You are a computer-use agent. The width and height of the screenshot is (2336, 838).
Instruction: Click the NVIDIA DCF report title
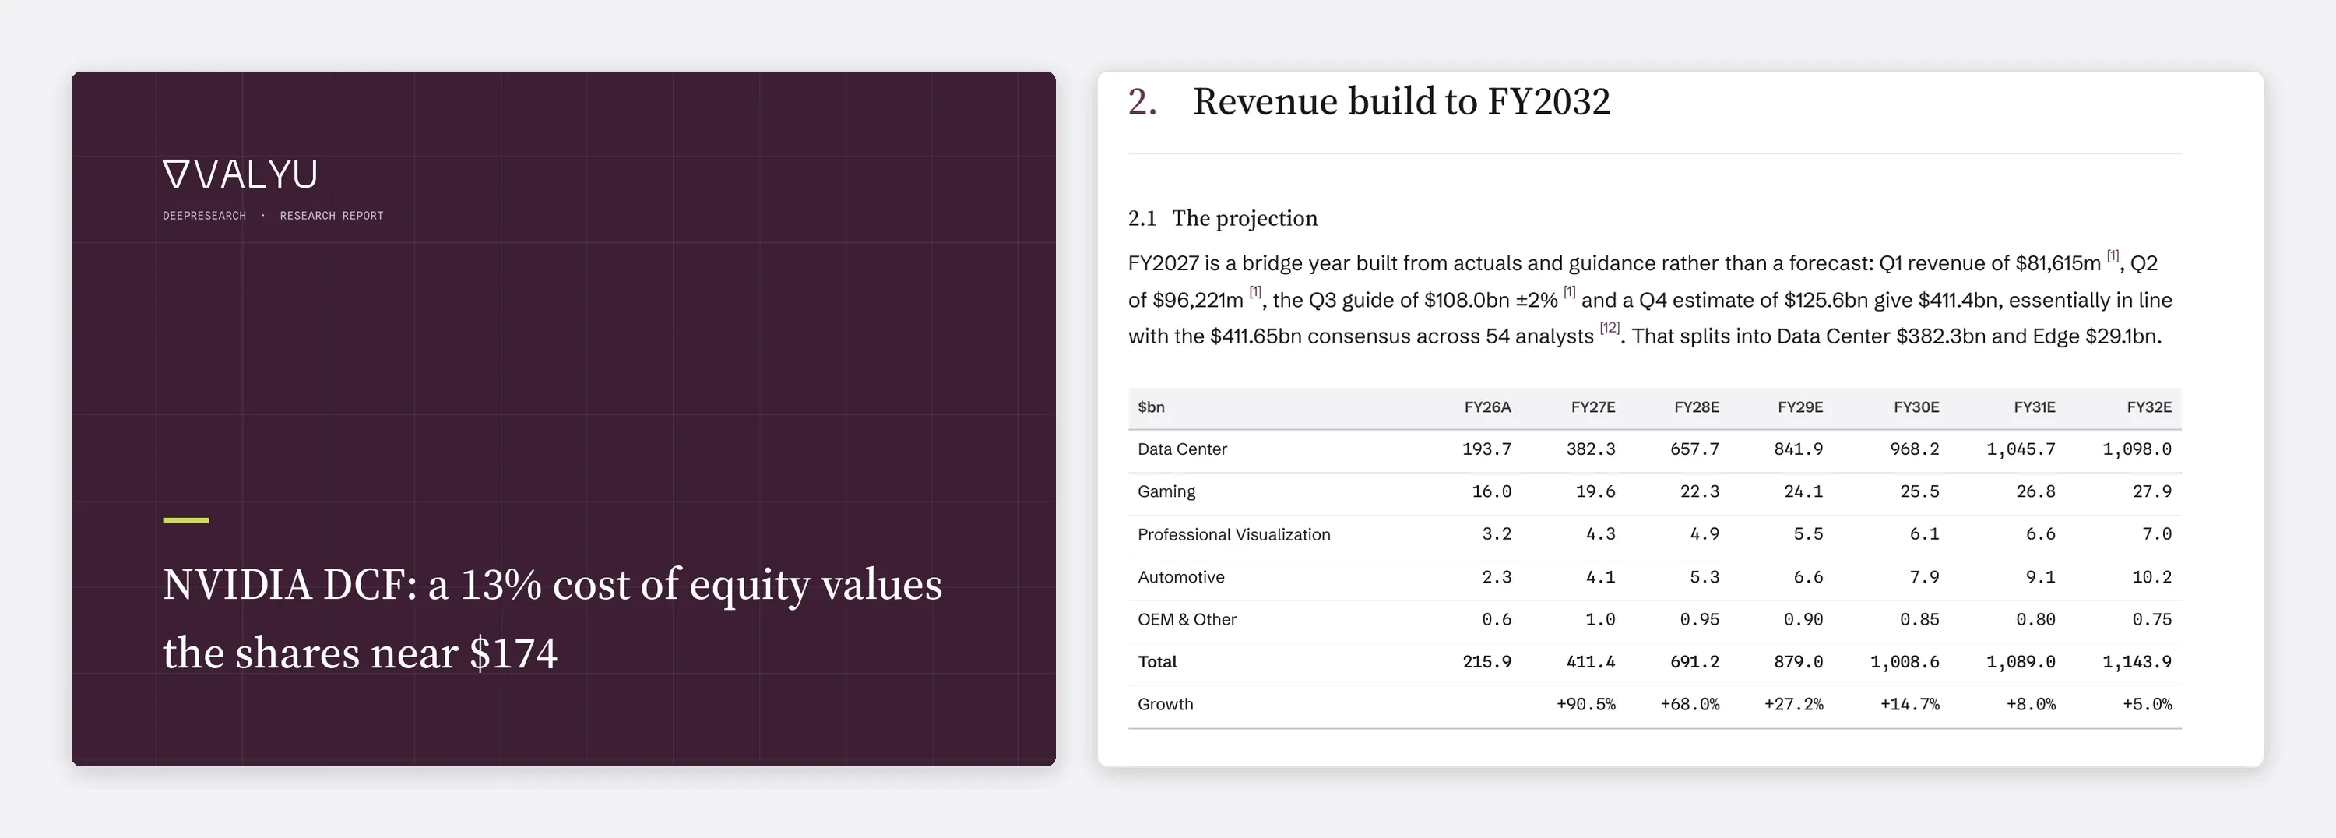pos(552,618)
